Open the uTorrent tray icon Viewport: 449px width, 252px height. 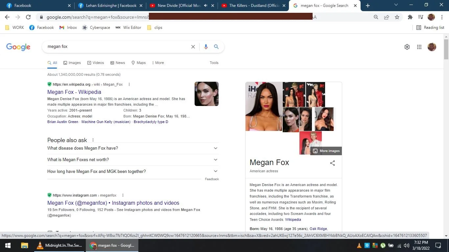[383, 245]
